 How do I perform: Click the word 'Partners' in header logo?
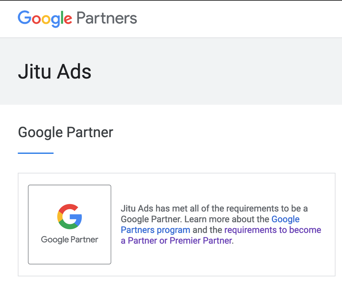[x=106, y=18]
